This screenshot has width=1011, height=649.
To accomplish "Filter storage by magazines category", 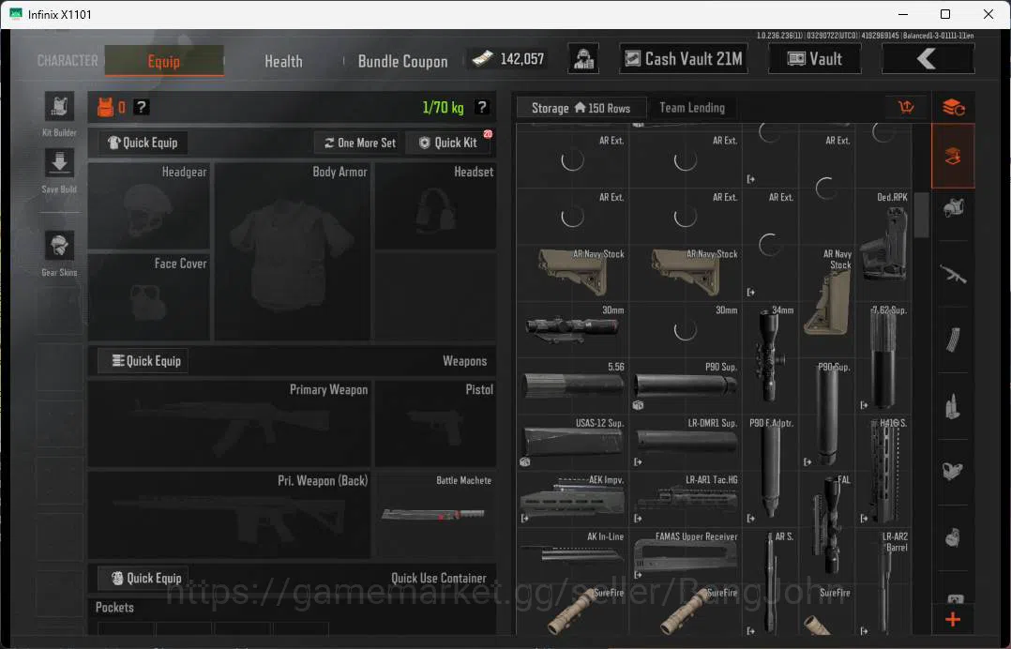I will pos(953,340).
